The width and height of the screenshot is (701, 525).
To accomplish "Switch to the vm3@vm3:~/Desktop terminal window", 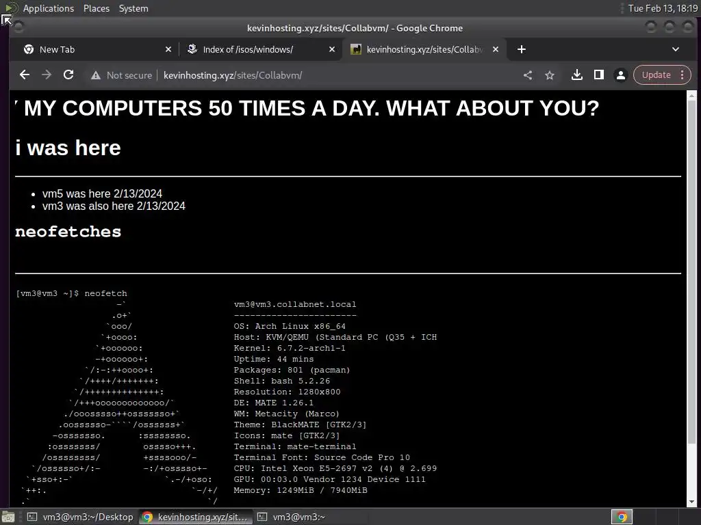I will pos(81,517).
